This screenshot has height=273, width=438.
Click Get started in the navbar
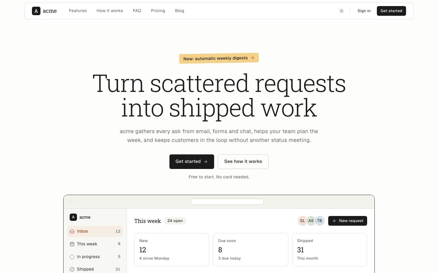pos(391,11)
